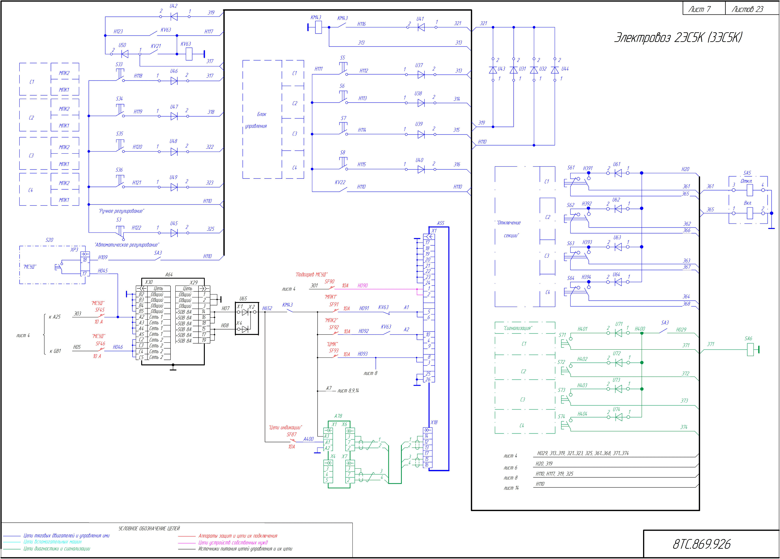The width and height of the screenshot is (780, 559).
Task: Click the U50 diode symbol
Action: 125,54
